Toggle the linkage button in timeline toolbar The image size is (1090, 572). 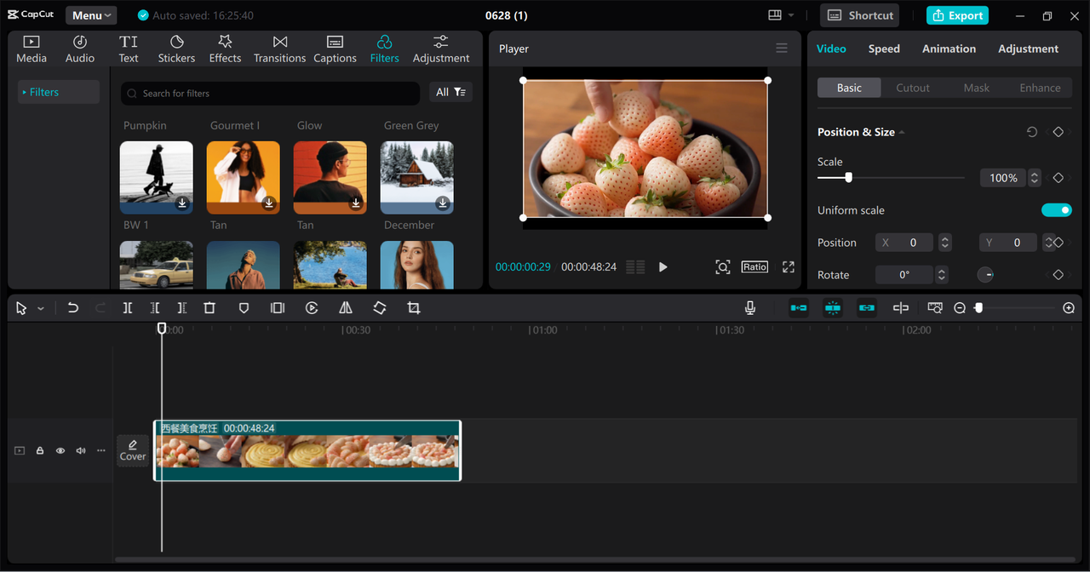867,308
